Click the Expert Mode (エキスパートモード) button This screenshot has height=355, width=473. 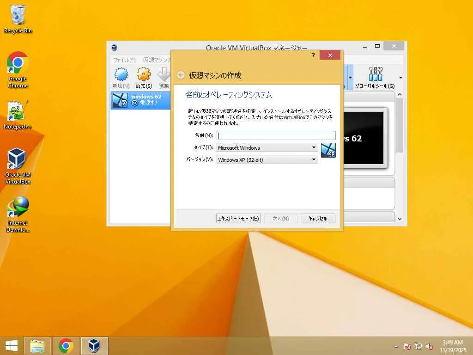[x=238, y=219]
